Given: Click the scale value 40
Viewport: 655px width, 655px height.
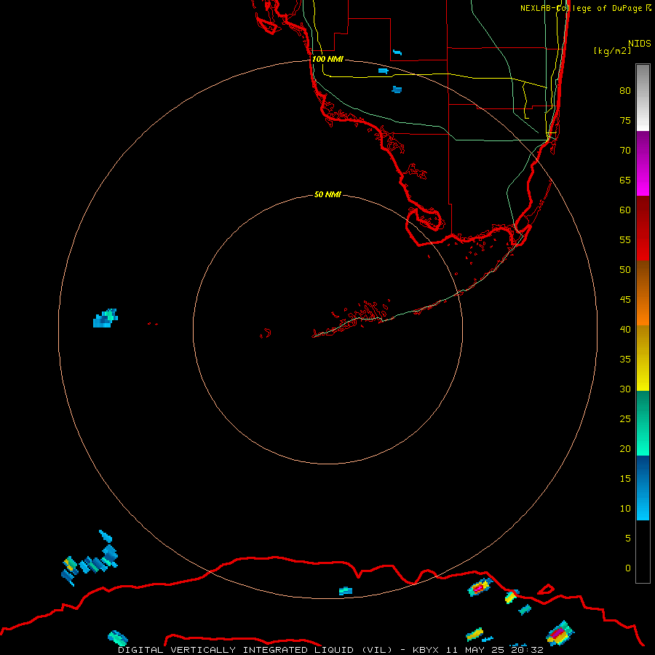Looking at the screenshot, I should click(x=625, y=329).
